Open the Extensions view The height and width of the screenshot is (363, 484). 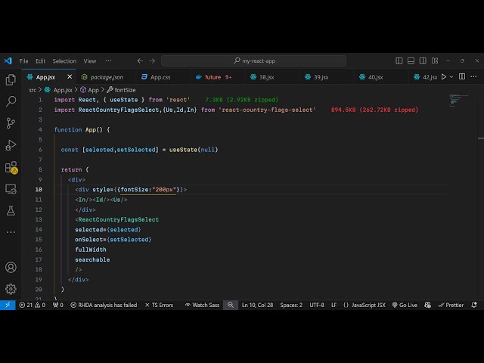pos(11,167)
